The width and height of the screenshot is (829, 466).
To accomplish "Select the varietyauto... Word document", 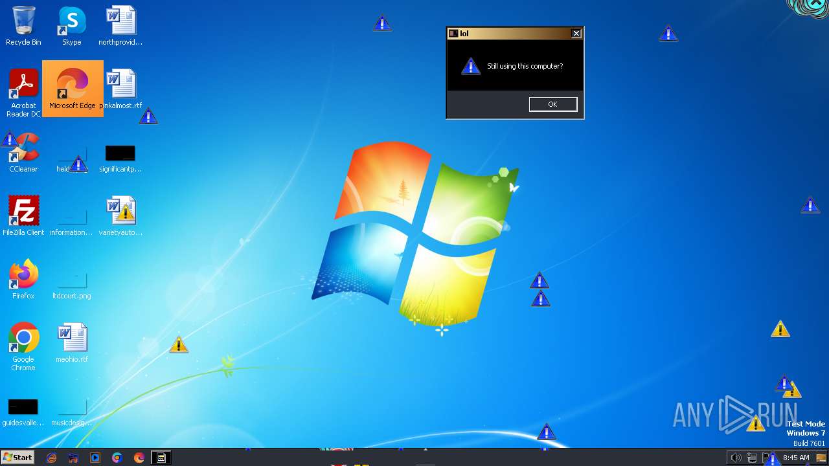I will click(121, 216).
